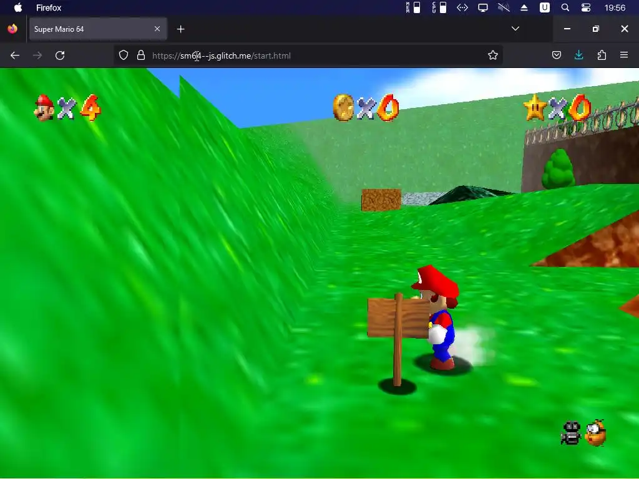Open Spotlight search magnifier
This screenshot has width=639, height=479.
pyautogui.click(x=565, y=7)
